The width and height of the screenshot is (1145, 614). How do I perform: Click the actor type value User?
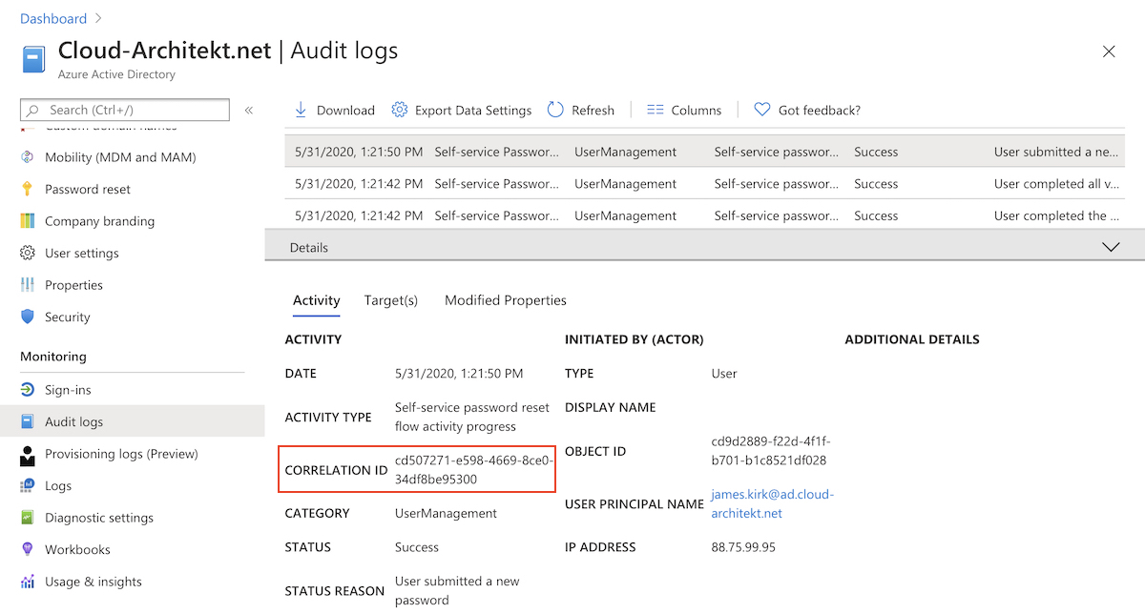pos(724,374)
